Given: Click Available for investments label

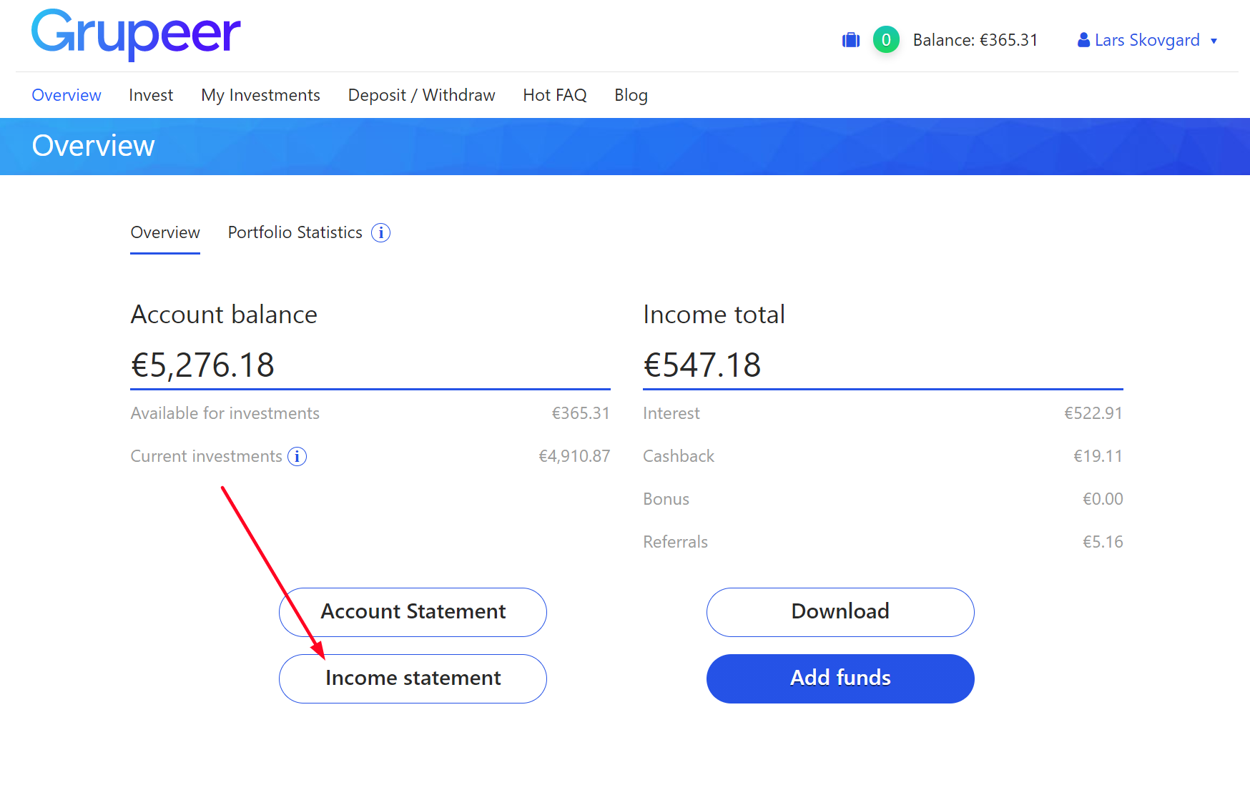Looking at the screenshot, I should click(225, 413).
